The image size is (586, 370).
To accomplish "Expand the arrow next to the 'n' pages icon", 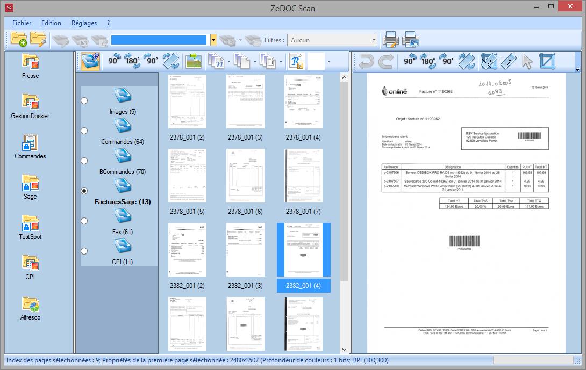I will point(229,62).
